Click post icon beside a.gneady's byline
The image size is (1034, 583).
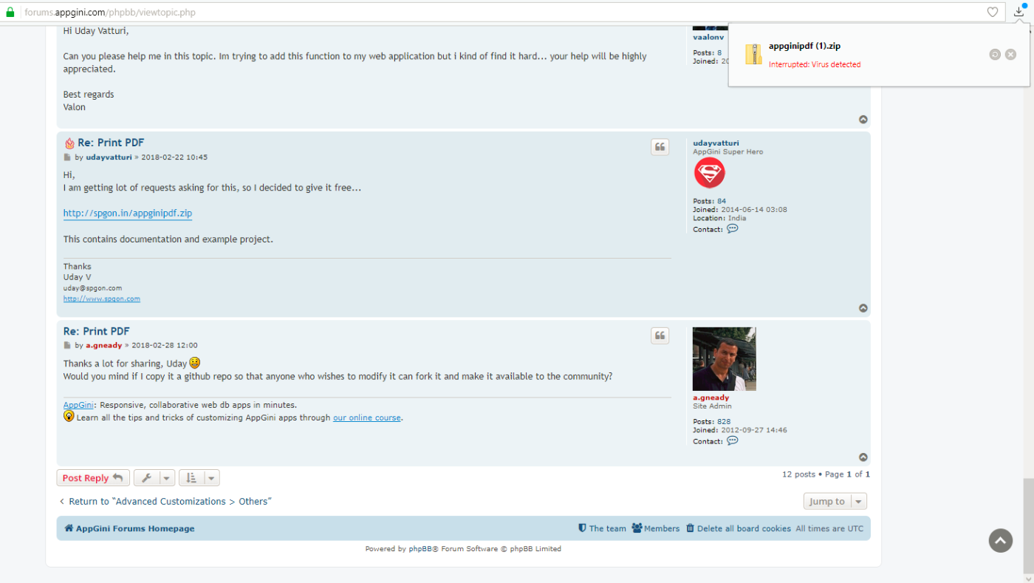click(67, 345)
